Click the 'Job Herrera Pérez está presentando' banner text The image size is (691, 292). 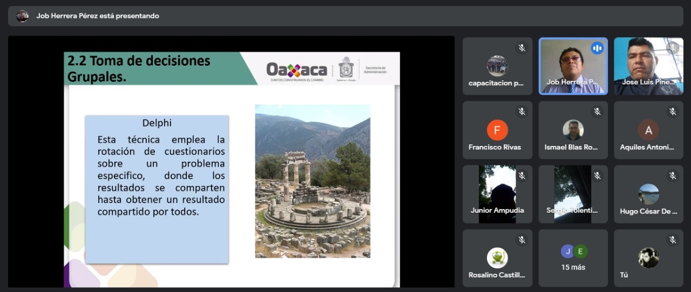pos(98,16)
